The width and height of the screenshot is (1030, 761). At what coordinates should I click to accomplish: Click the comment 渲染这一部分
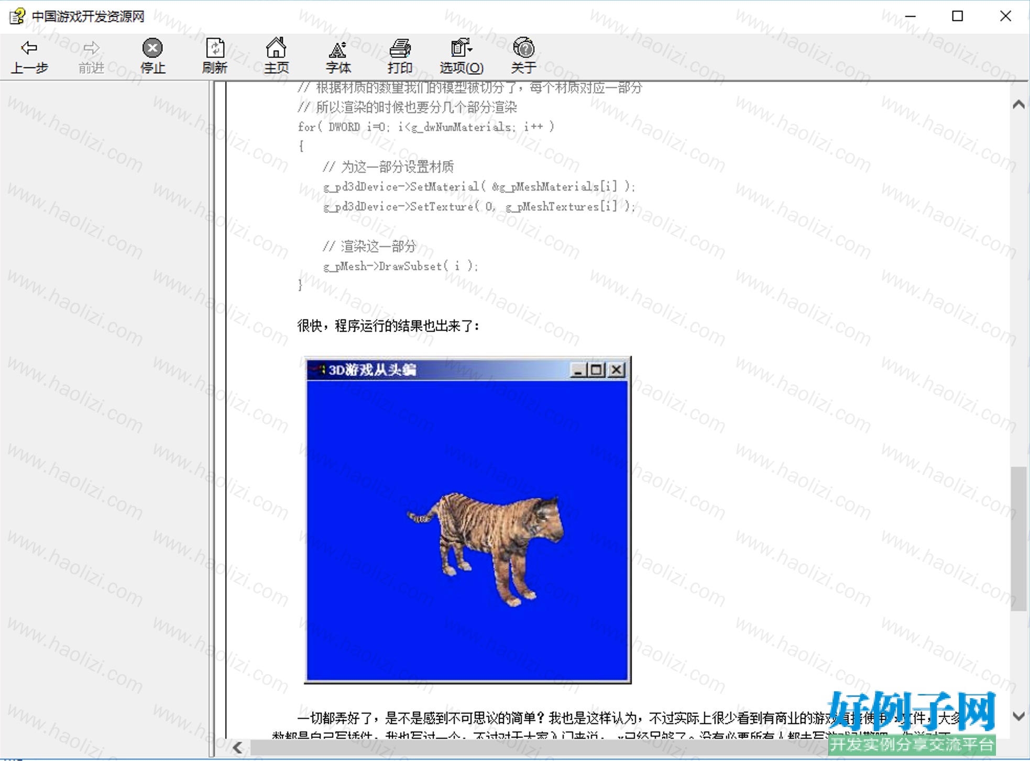369,246
